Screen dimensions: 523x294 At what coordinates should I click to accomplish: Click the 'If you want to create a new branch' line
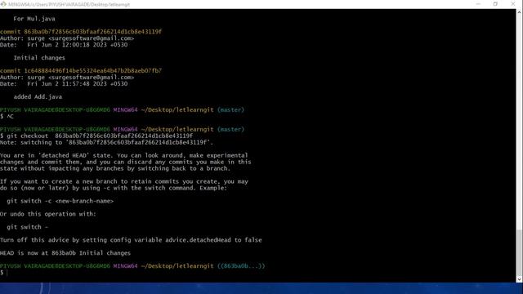[x=124, y=181]
